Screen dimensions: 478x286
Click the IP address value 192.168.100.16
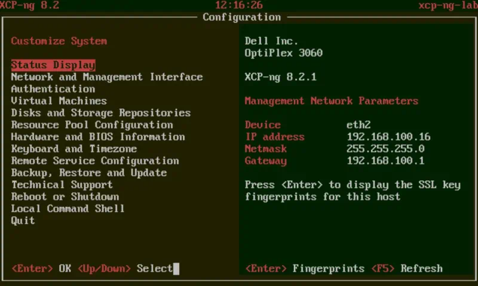tap(389, 137)
